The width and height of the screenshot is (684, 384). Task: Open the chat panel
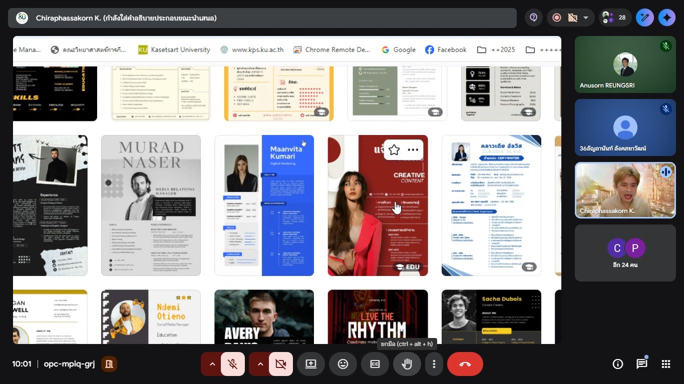click(x=641, y=364)
